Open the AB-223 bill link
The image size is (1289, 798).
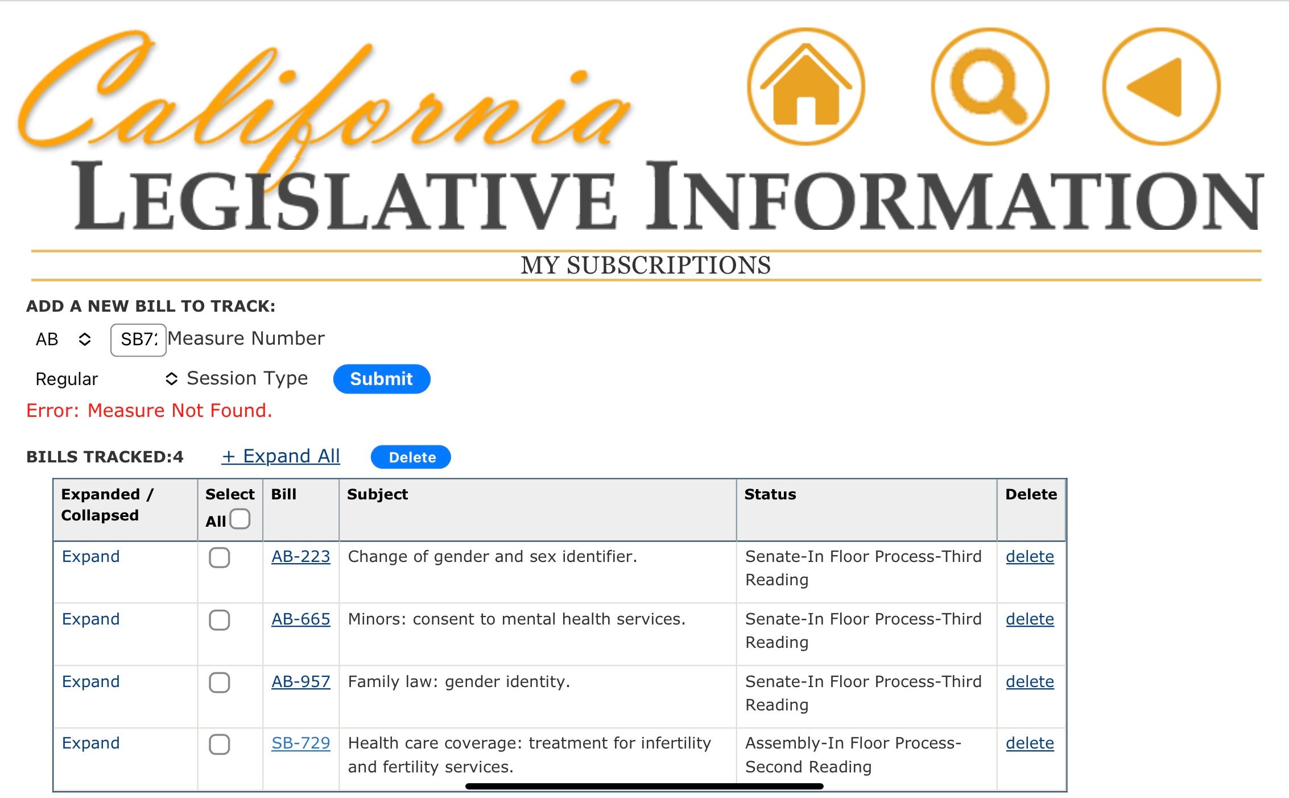pos(301,556)
